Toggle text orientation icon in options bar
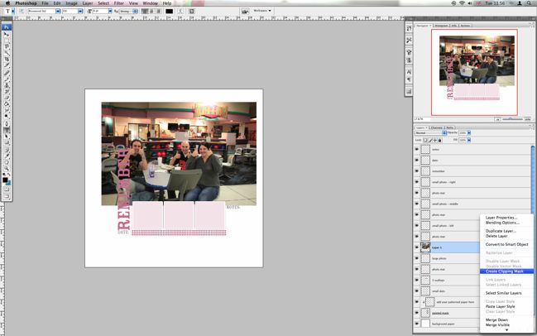The image size is (537, 336). [22, 12]
